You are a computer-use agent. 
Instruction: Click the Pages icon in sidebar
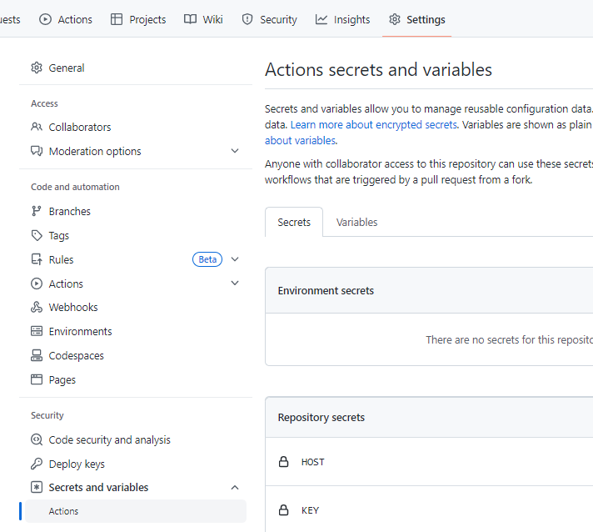[37, 380]
